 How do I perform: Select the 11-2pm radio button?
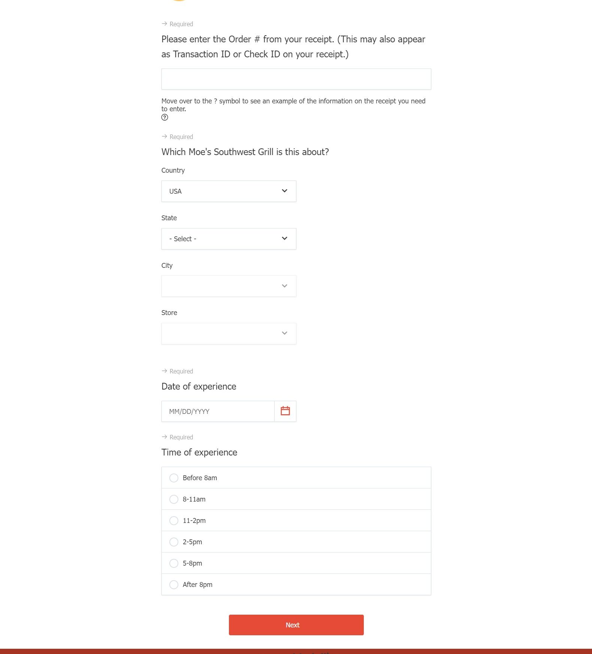174,521
